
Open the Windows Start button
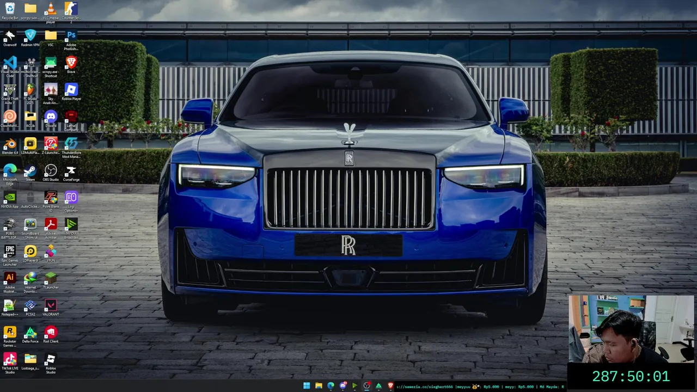click(307, 386)
